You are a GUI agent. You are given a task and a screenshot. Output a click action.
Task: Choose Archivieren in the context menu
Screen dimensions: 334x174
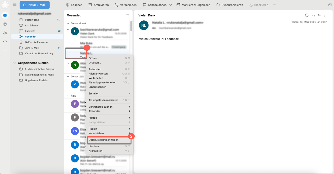109,151
